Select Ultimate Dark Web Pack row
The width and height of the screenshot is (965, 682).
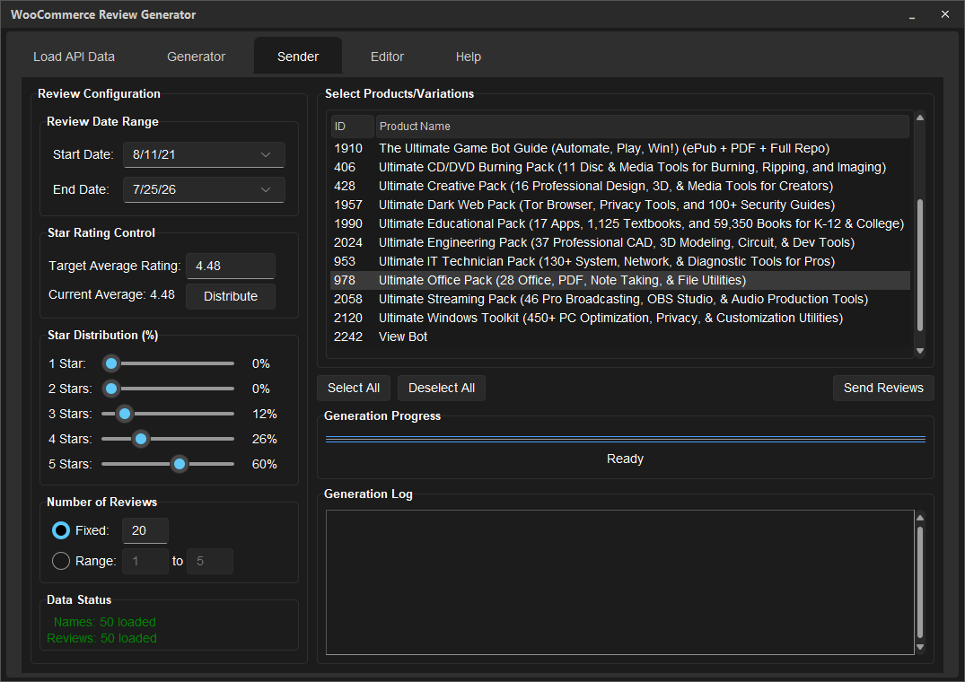point(620,205)
